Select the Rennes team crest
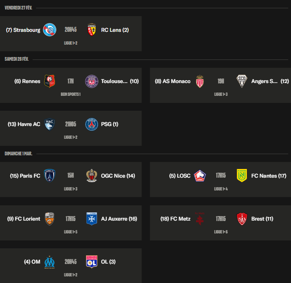 [x=50, y=81]
